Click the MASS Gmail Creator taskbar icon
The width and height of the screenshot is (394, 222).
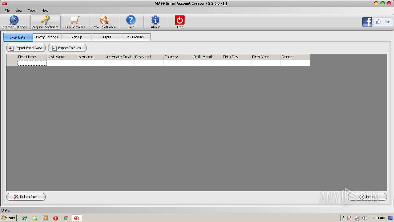coord(76,218)
